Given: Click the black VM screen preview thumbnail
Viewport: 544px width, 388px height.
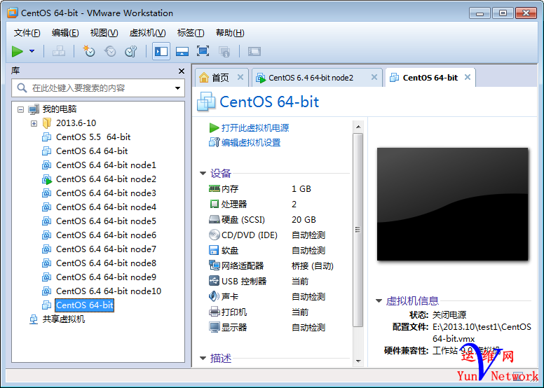Looking at the screenshot, I should click(x=452, y=205).
